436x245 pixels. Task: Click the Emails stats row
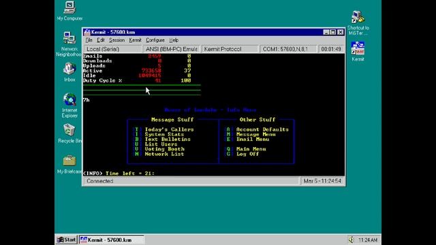(137, 56)
